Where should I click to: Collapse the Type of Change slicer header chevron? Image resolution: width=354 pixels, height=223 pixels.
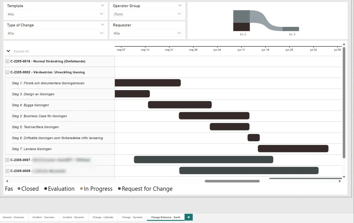click(x=102, y=25)
